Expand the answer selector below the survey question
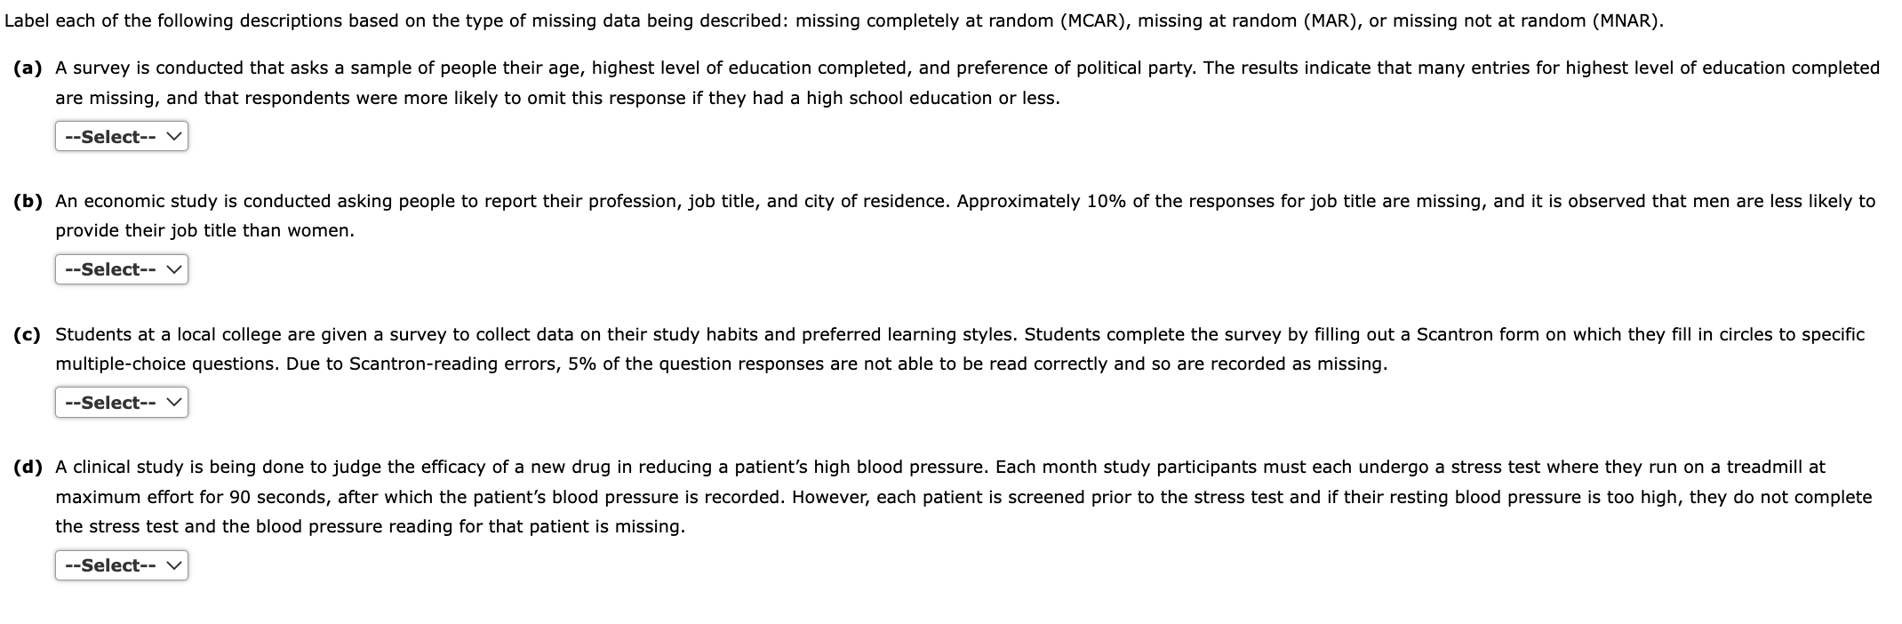Screen dimensions: 1902x624 (x=121, y=135)
